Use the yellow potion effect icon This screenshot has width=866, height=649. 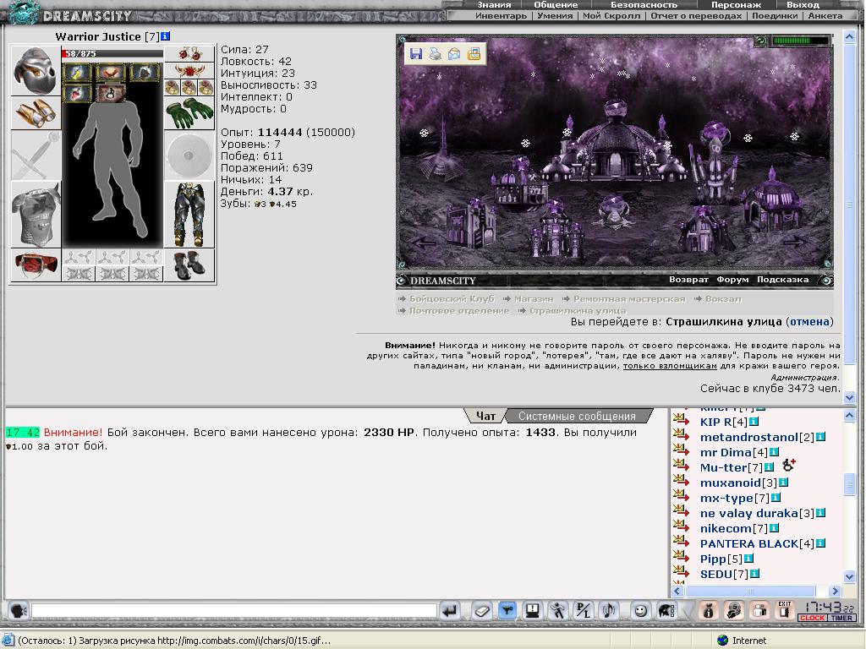tap(77, 73)
